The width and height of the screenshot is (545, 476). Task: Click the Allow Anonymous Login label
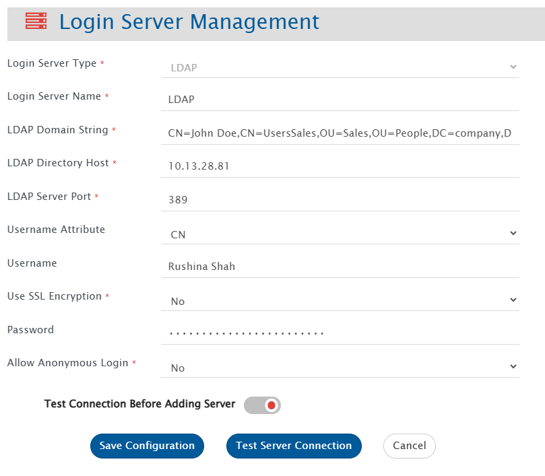pyautogui.click(x=67, y=363)
